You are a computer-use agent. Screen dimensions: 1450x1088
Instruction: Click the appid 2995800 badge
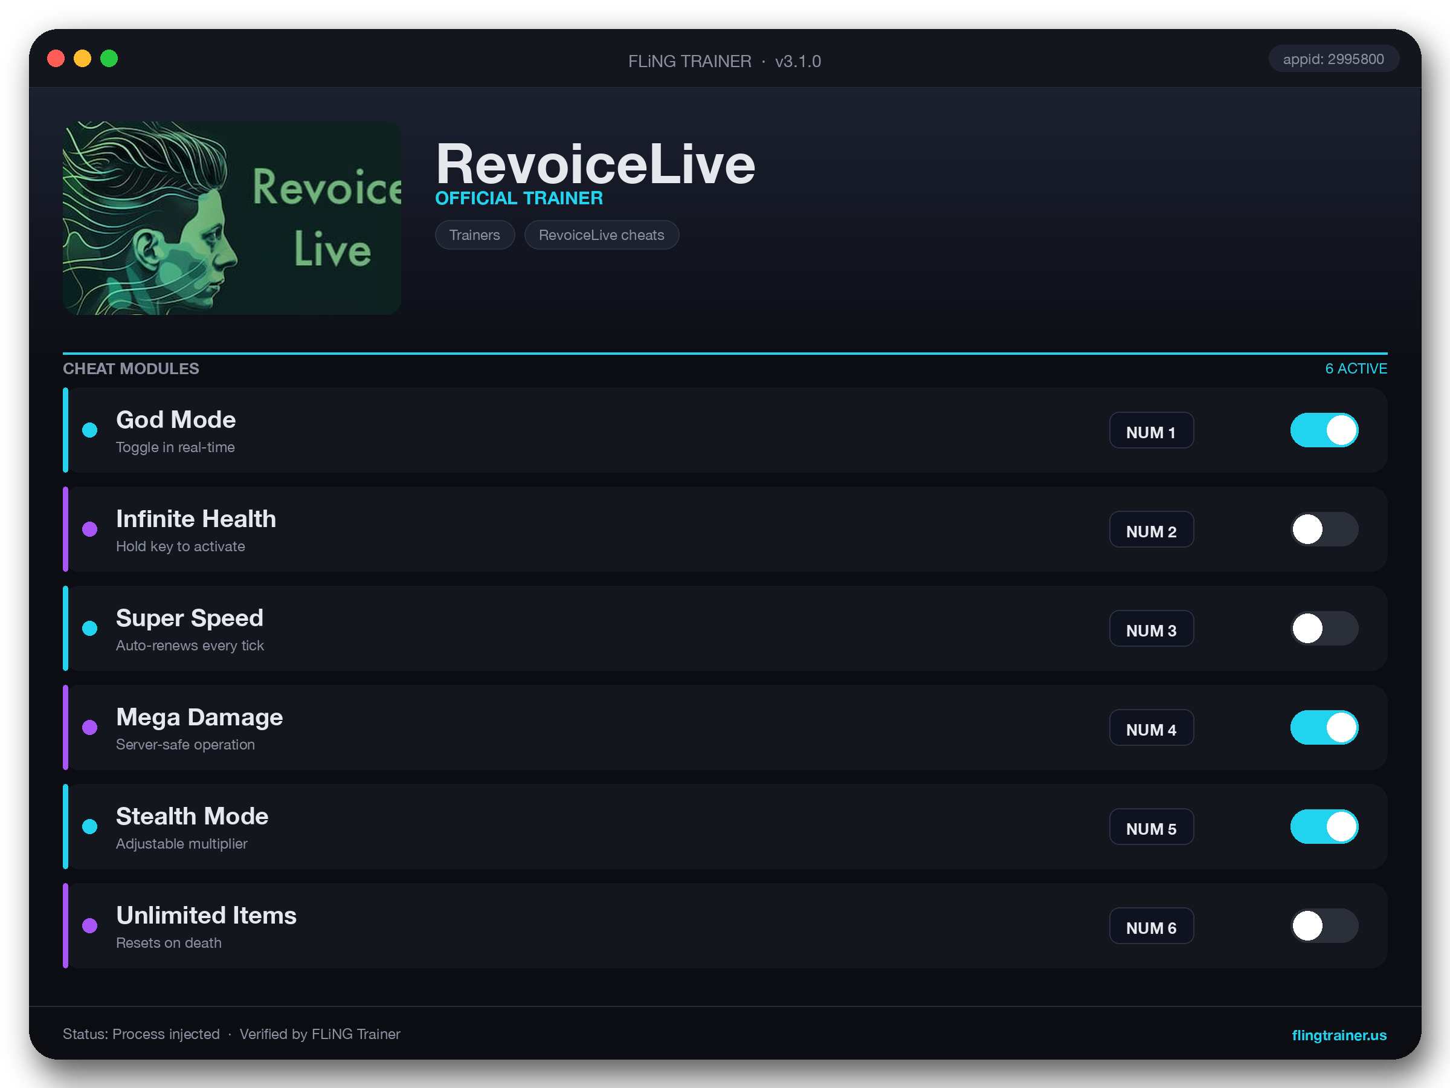1333,59
